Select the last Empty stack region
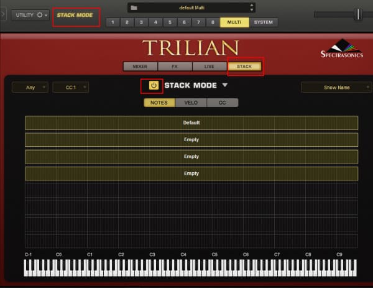Viewport: 373px width, 288px height. coord(191,174)
